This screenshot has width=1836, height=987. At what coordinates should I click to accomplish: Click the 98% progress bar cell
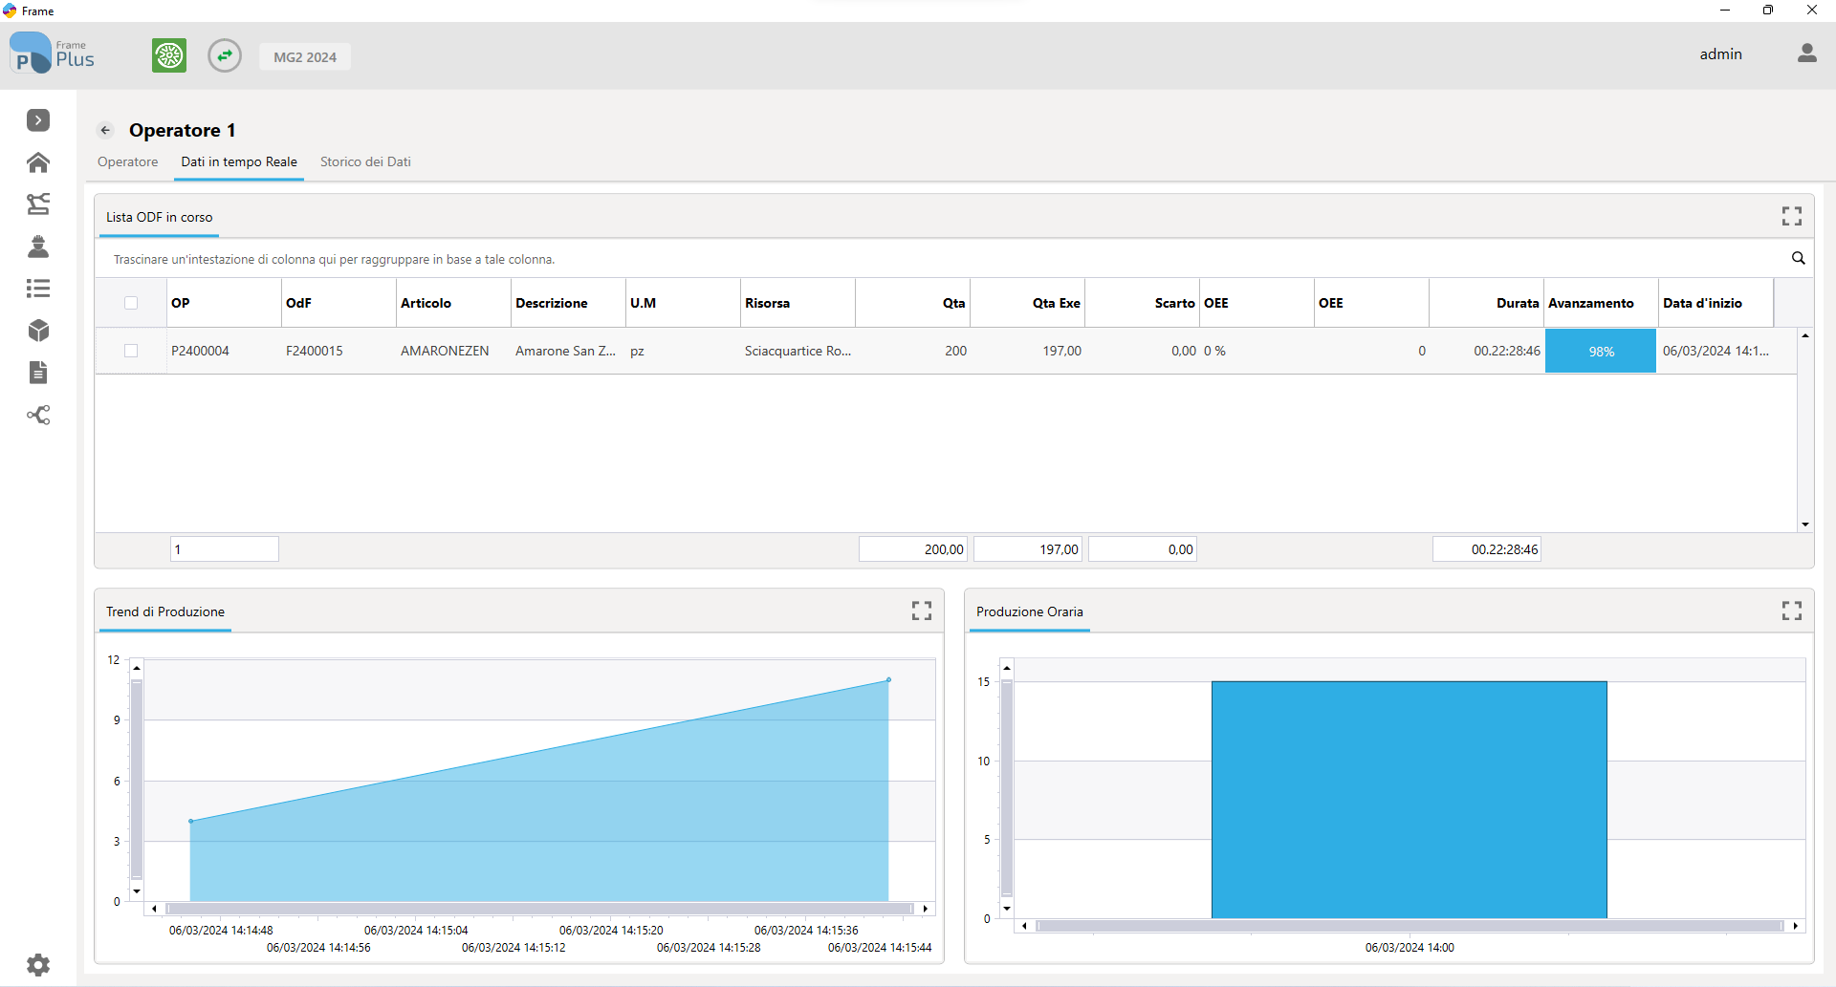(1601, 351)
